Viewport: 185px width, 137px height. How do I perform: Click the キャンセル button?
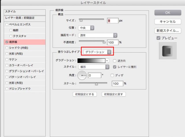click(168, 21)
